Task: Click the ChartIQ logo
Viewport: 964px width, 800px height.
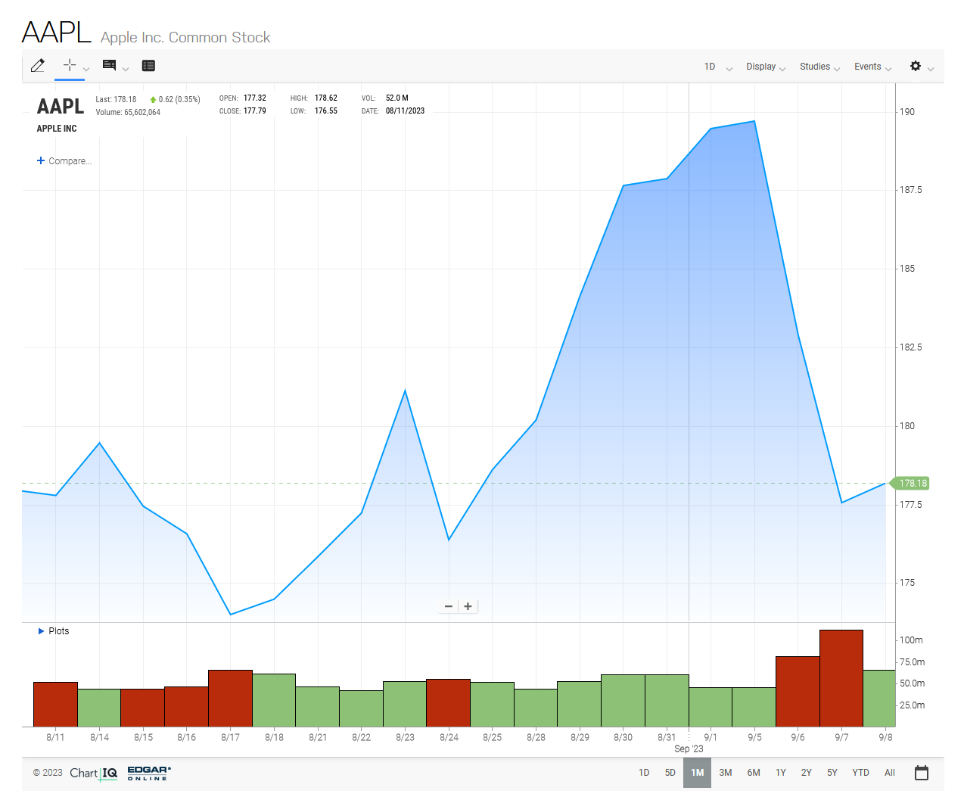Action: (x=93, y=773)
